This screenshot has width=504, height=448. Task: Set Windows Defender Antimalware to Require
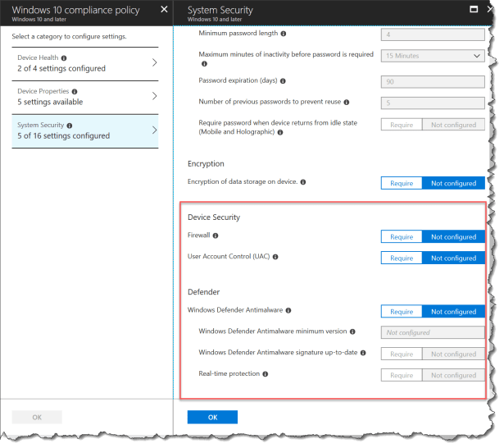[x=402, y=312]
